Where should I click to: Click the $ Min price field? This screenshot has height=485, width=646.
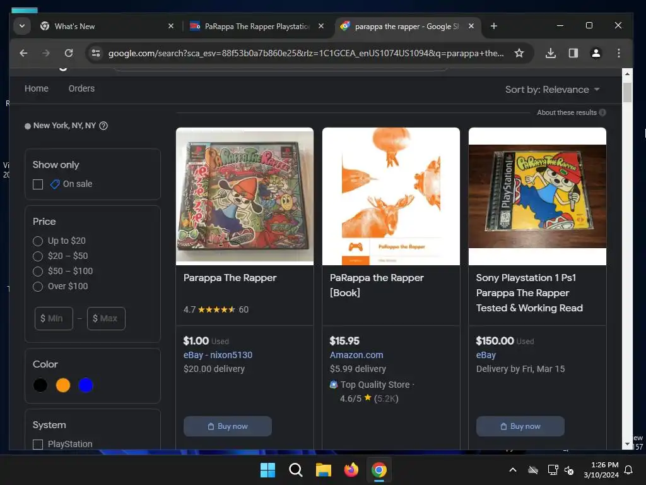tap(54, 318)
